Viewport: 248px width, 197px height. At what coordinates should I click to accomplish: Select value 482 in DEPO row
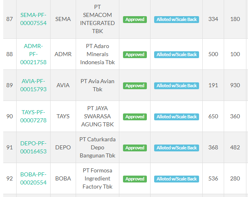click(x=235, y=147)
